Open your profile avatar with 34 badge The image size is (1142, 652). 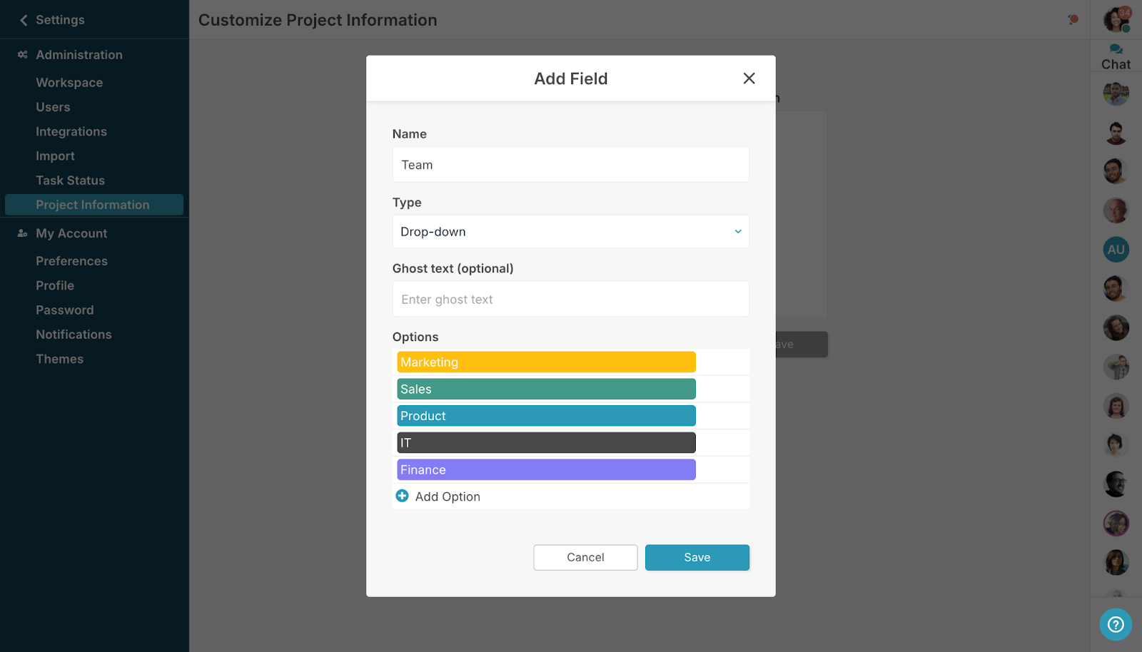(1116, 19)
